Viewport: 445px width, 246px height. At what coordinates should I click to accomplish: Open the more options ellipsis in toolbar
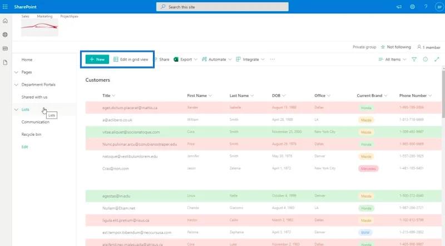point(273,60)
